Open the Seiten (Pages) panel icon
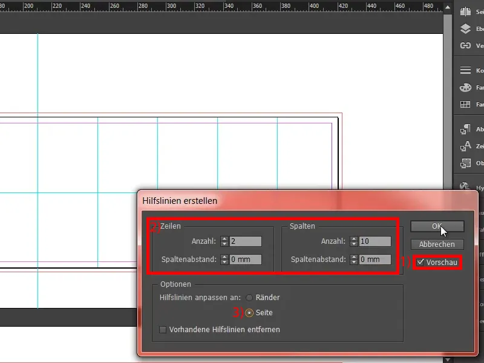Viewport: 484px width, 363px height. coord(465,11)
